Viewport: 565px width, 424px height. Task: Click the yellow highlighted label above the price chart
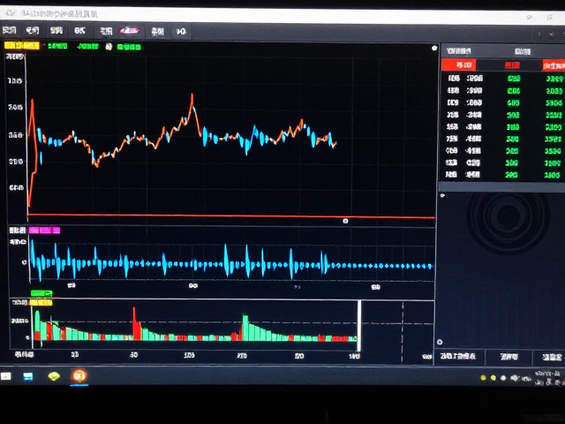tap(21, 45)
